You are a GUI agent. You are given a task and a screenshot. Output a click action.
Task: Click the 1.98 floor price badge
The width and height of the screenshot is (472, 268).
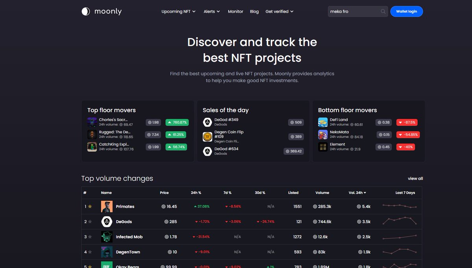point(153,122)
